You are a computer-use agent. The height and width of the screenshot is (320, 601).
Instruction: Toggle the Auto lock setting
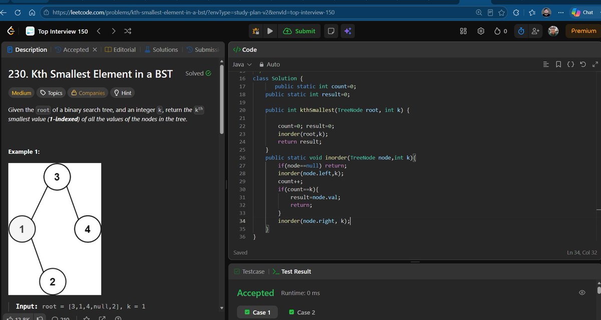pos(269,64)
